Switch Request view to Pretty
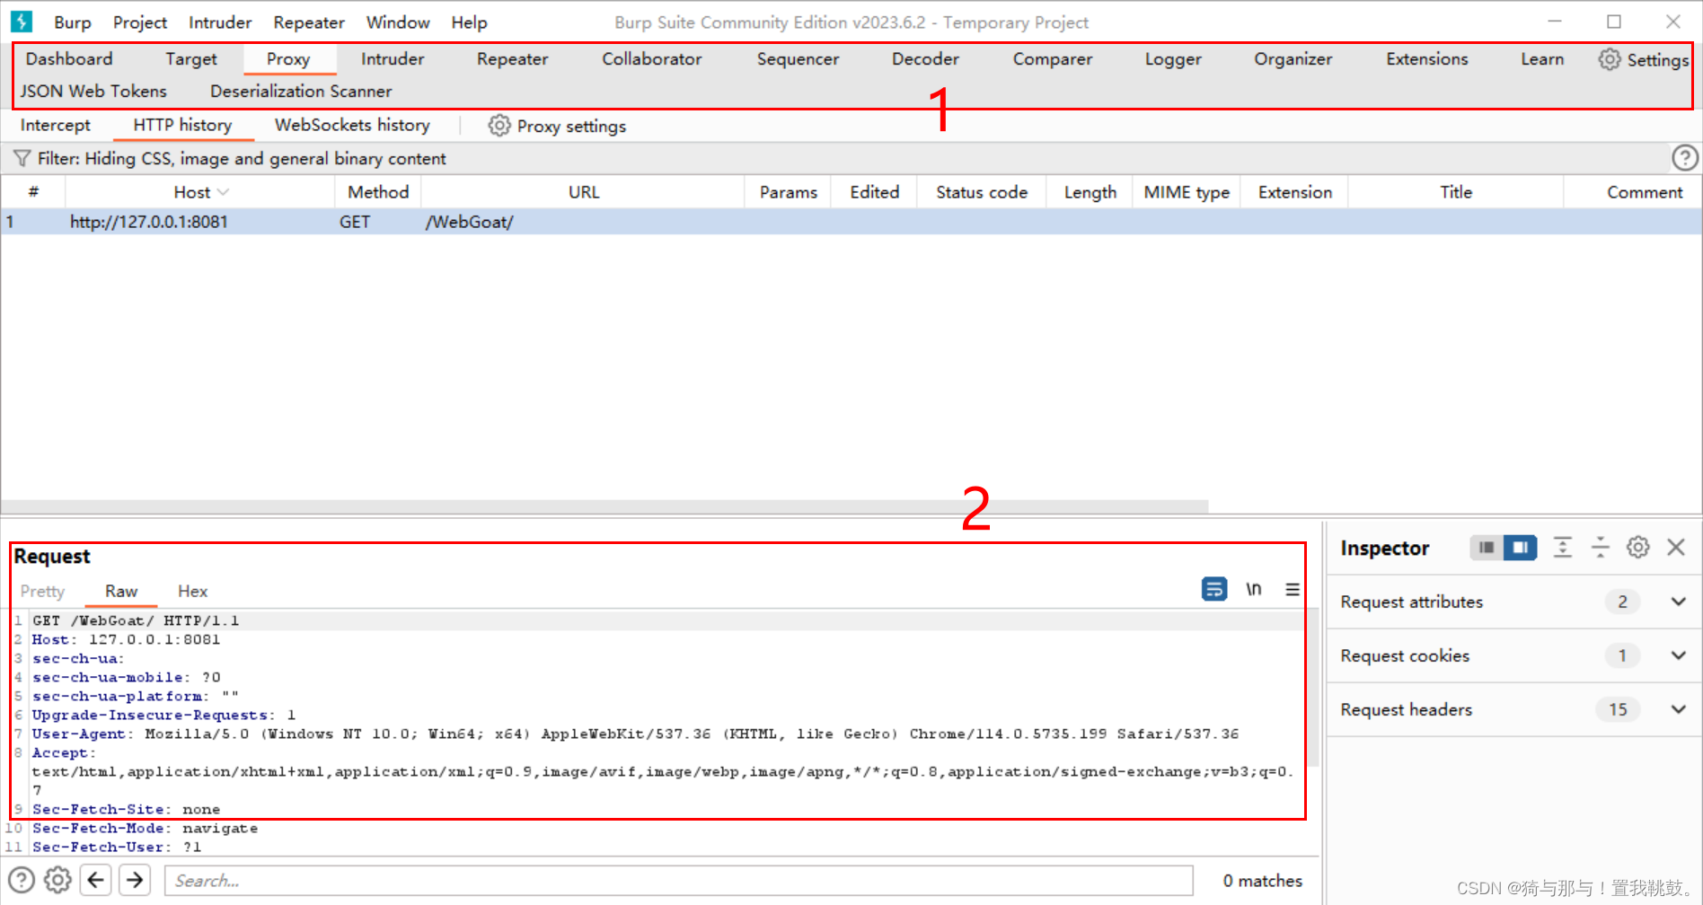The width and height of the screenshot is (1703, 905). pos(43,592)
